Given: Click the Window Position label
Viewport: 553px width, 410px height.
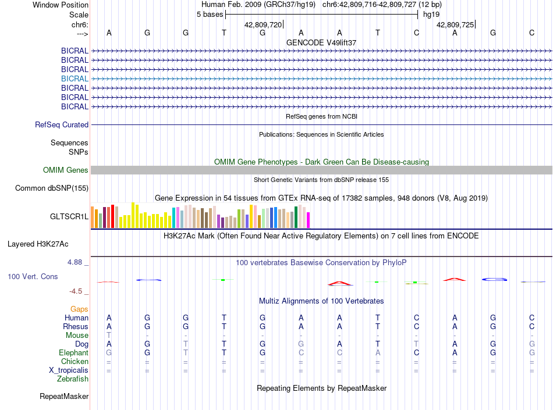Looking at the screenshot, I should (61, 5).
